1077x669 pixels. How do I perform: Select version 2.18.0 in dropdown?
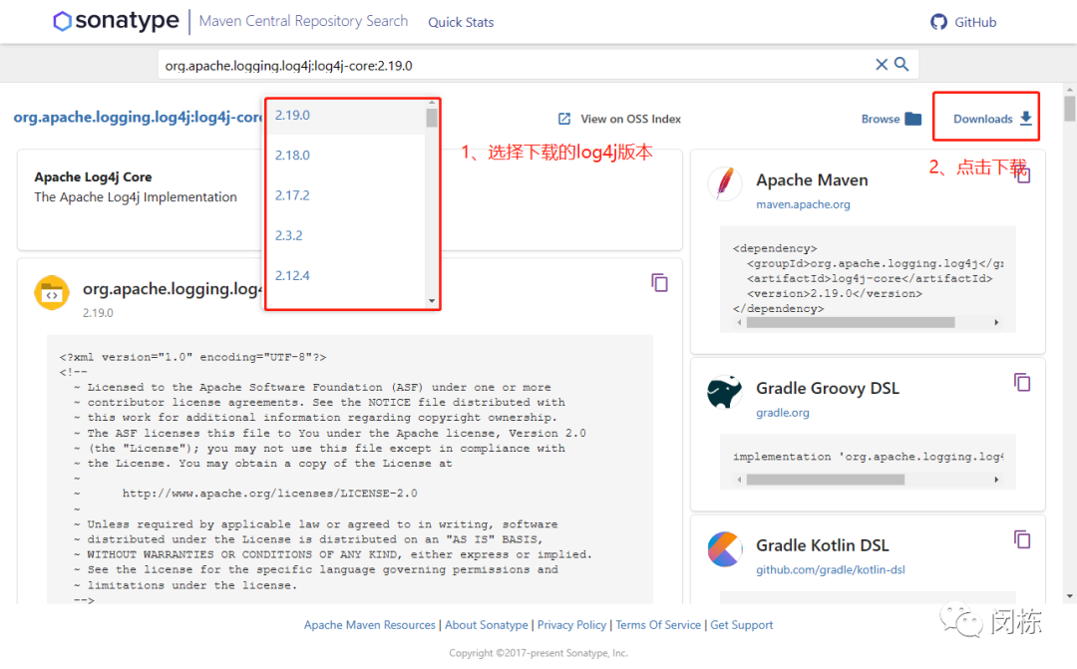click(x=346, y=156)
